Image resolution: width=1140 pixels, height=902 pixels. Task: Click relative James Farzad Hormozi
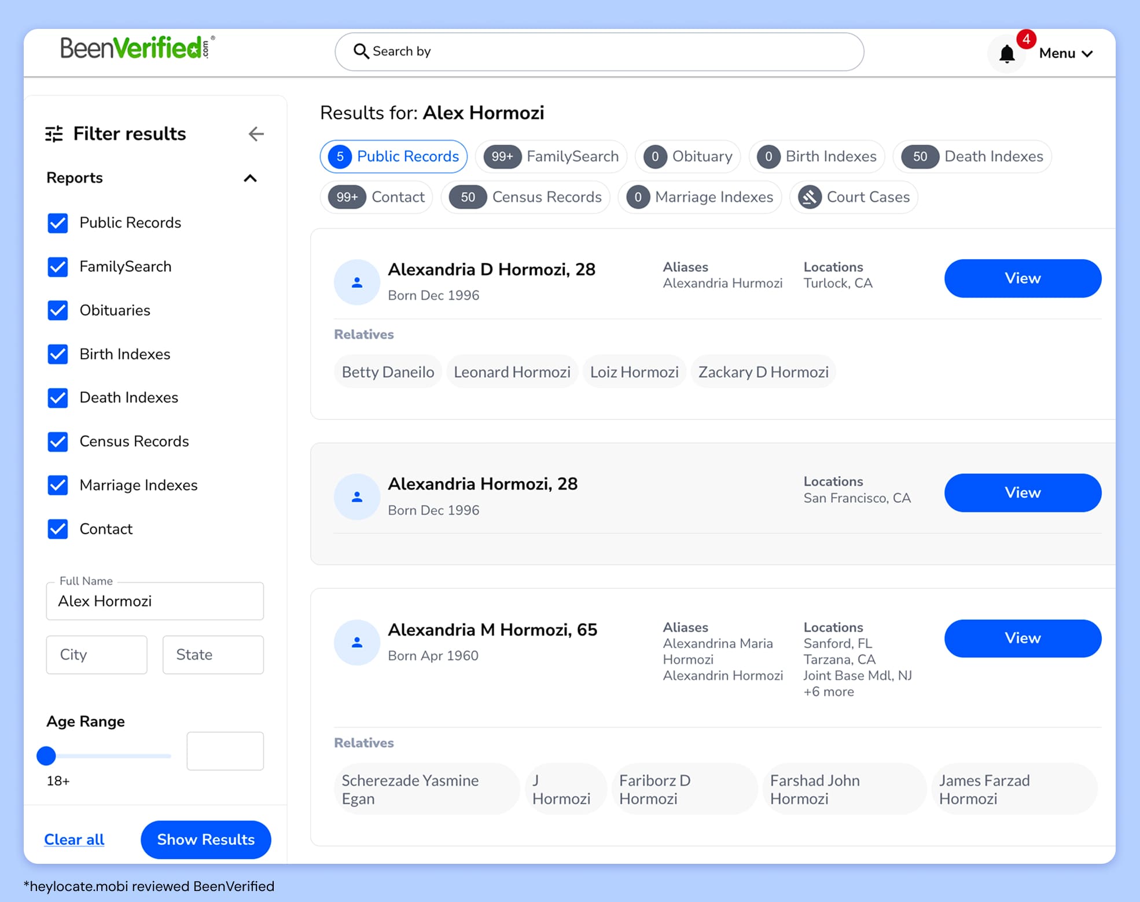pyautogui.click(x=1014, y=789)
